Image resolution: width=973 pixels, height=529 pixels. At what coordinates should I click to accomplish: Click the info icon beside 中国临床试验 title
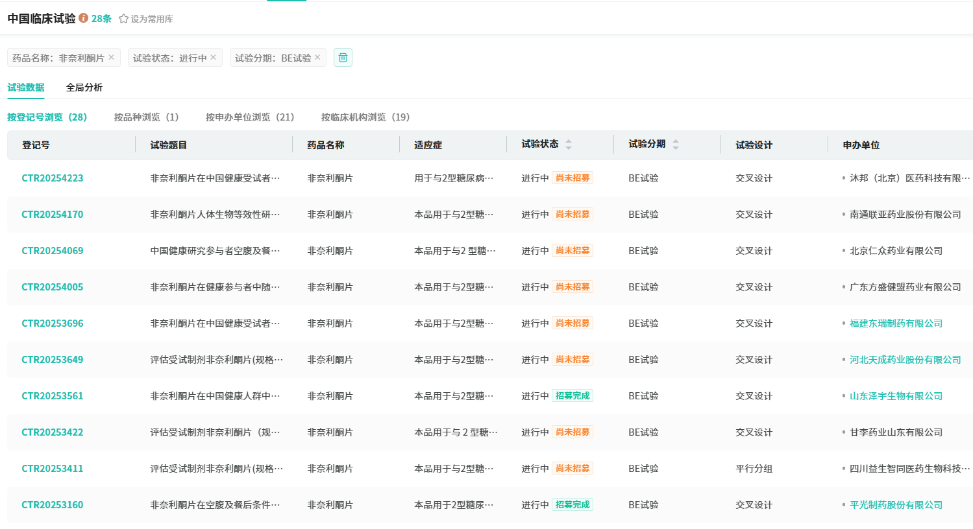[x=84, y=18]
